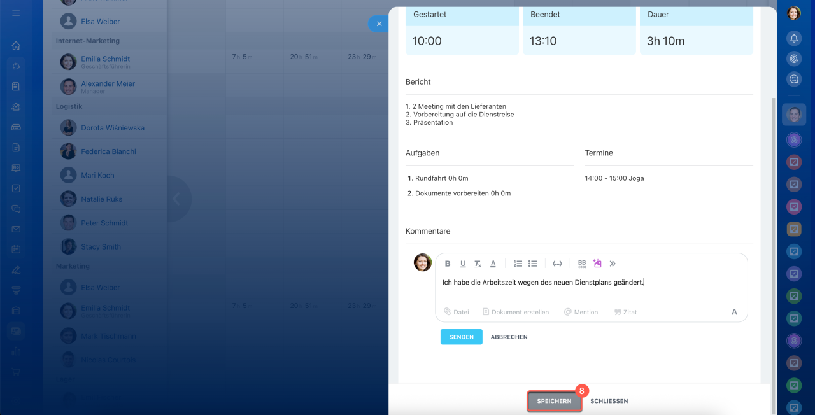The width and height of the screenshot is (815, 415).
Task: Toggle the editor formatting panel 'A'
Action: click(734, 312)
